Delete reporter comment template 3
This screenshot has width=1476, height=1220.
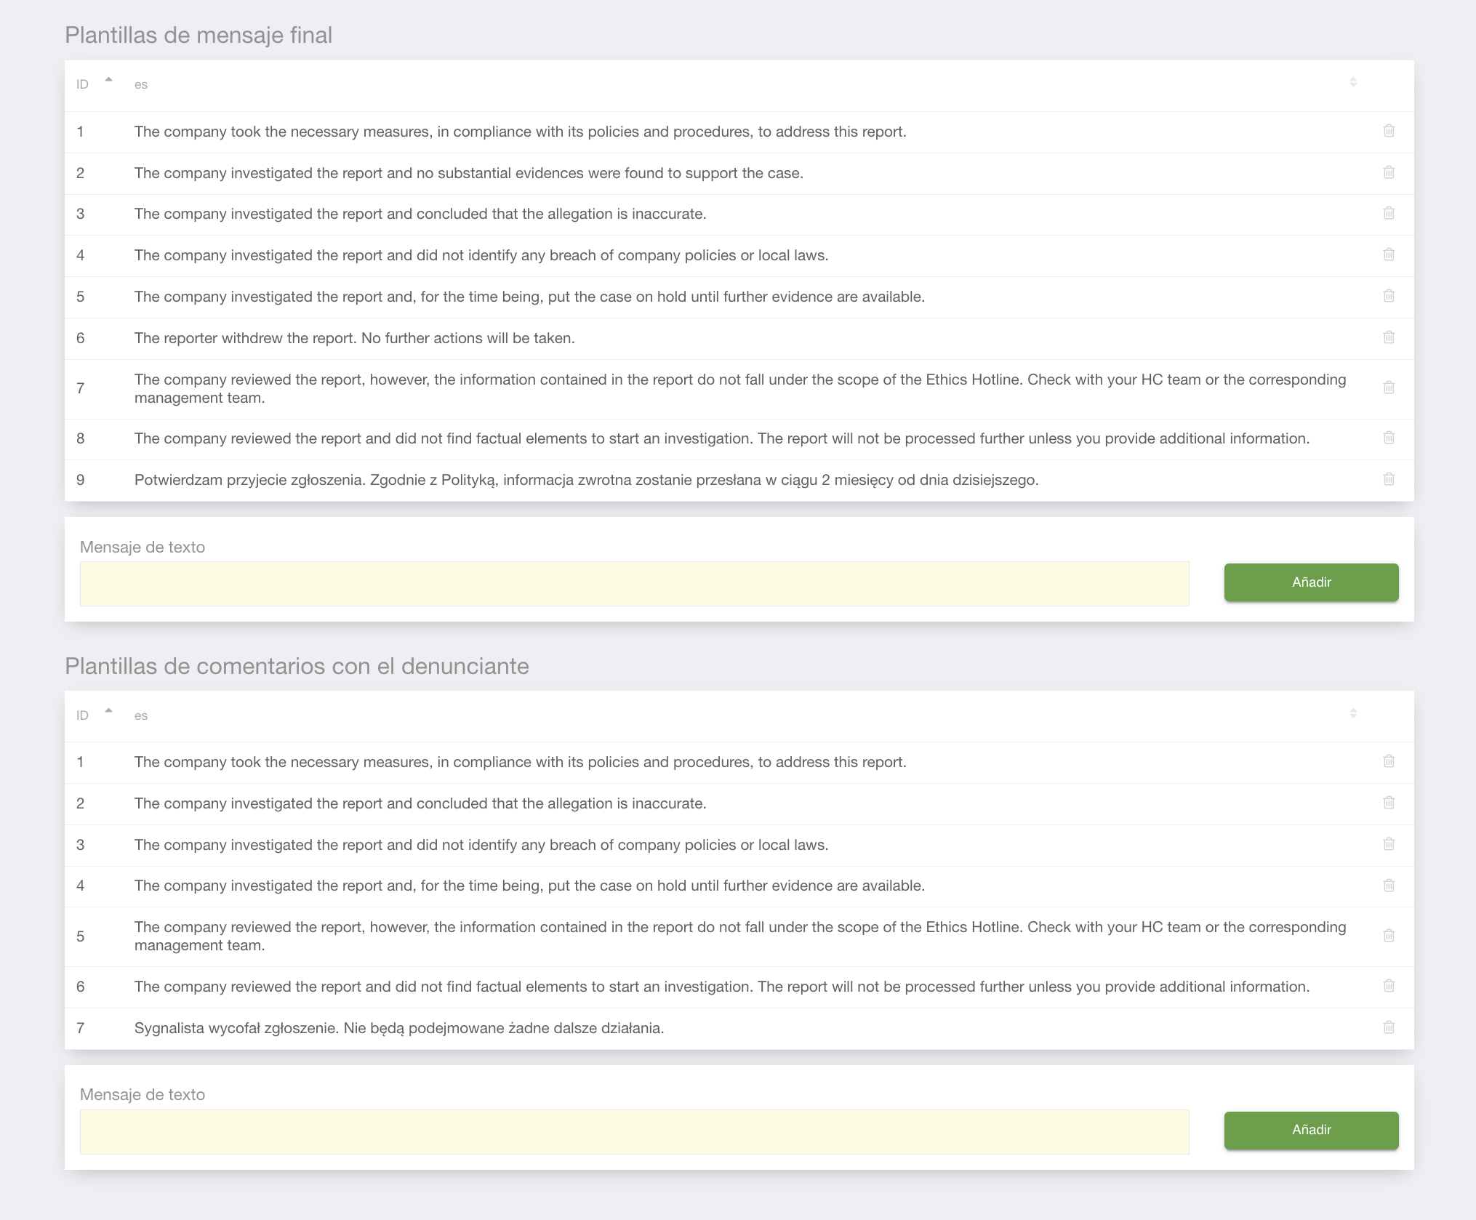click(x=1389, y=844)
